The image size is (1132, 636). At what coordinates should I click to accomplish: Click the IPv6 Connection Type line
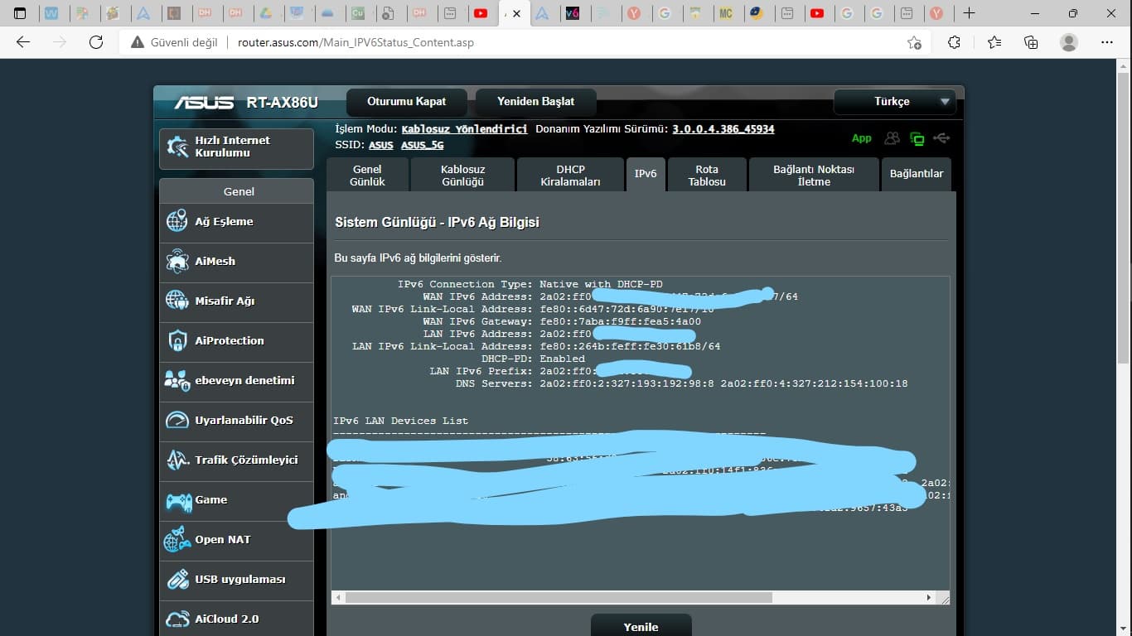click(x=530, y=284)
